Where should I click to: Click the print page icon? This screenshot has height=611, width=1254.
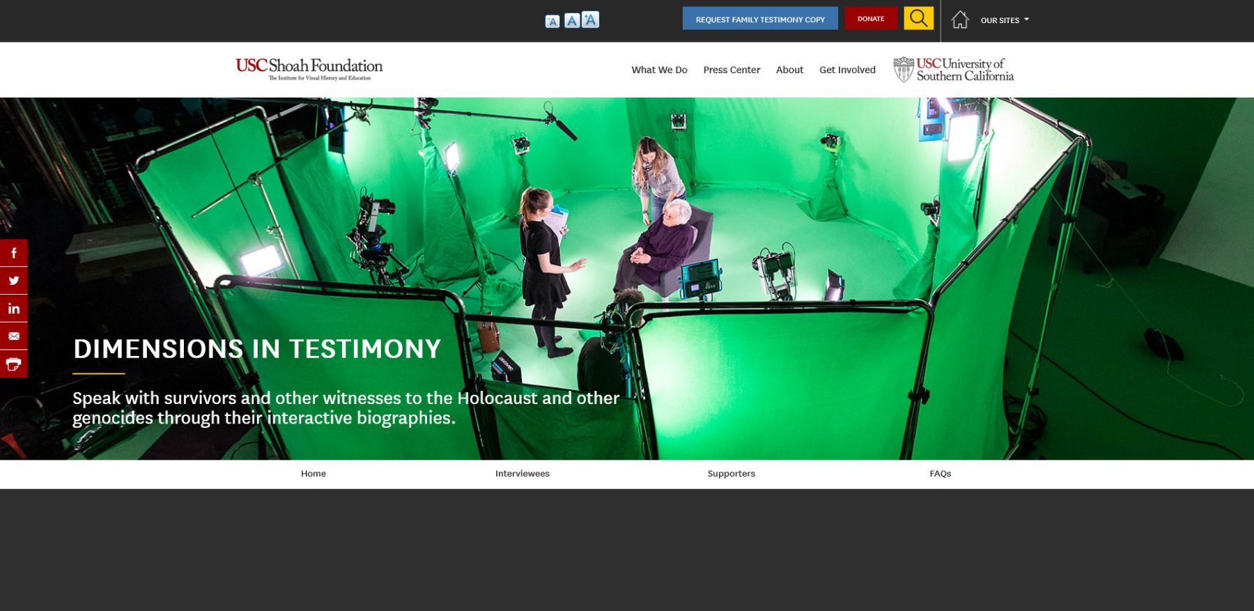click(x=13, y=364)
